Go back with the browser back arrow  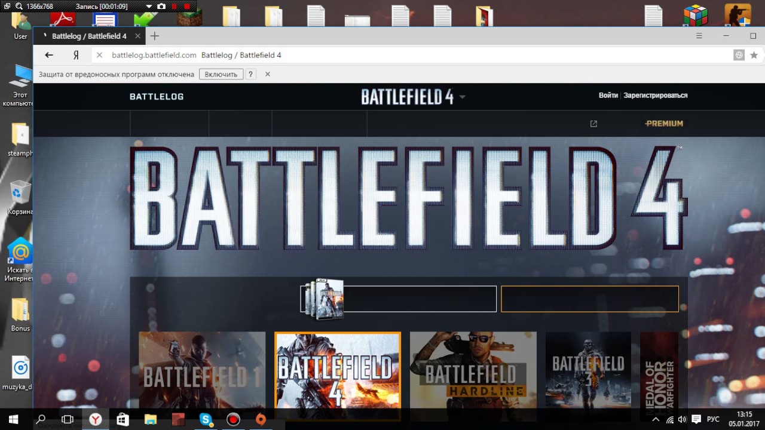[49, 55]
